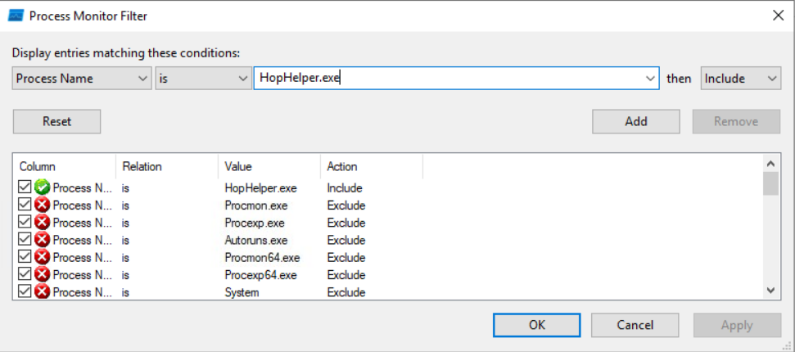Click the red Exclude icon for System
Screen dimensions: 795x352
[x=42, y=292]
